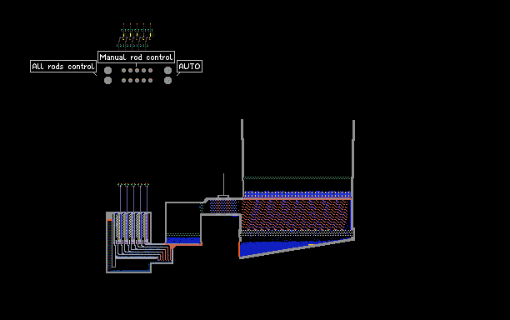Click second upper manual rod control button

131,70
